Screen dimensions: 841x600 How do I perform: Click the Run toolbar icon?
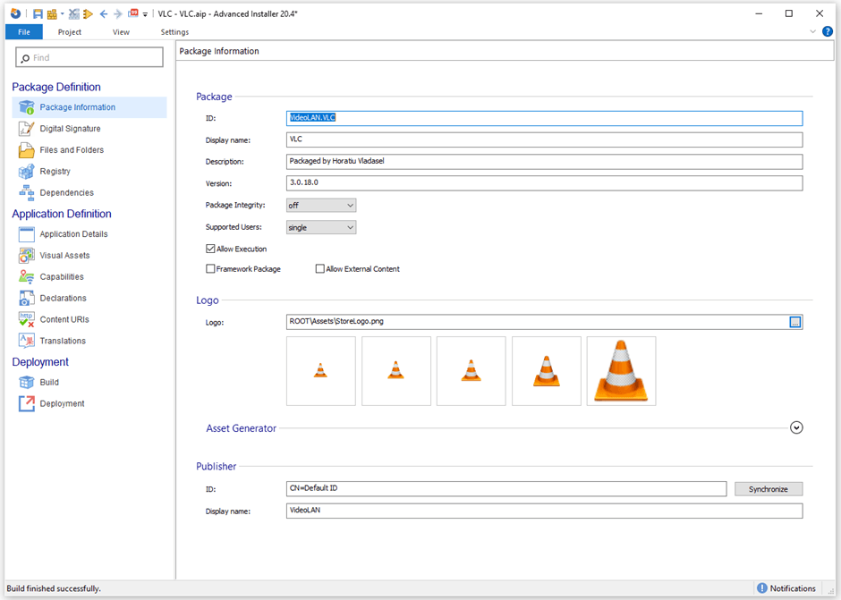(x=88, y=14)
